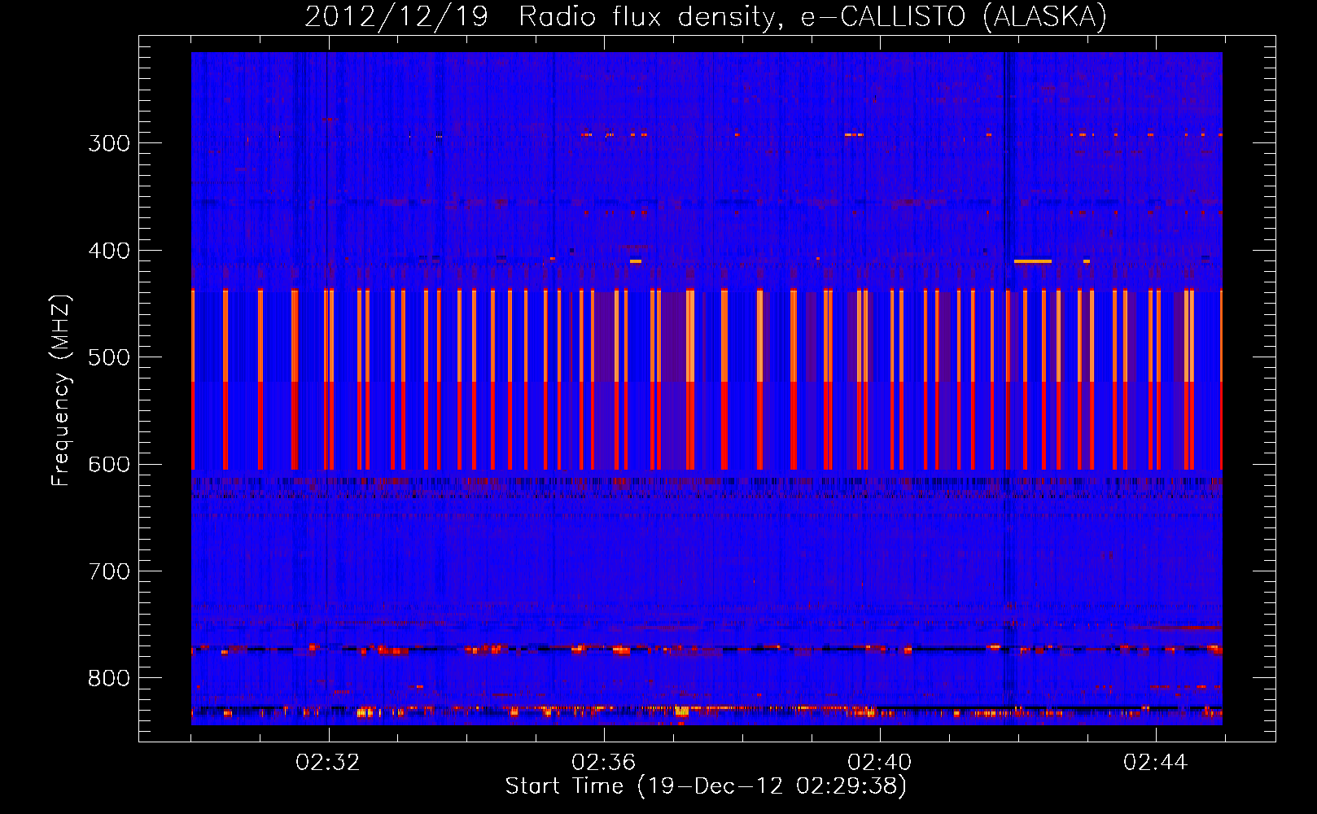Click the 02:32 time tick label
1317x814 pixels.
[x=328, y=763]
